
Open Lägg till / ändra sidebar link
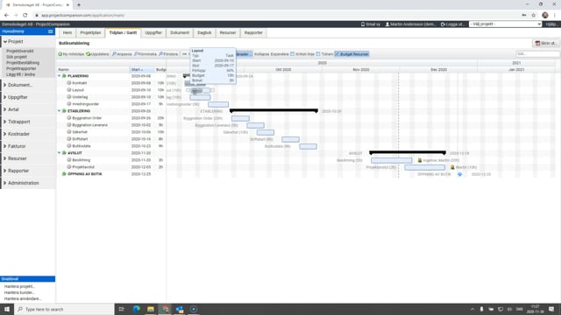tap(20, 74)
